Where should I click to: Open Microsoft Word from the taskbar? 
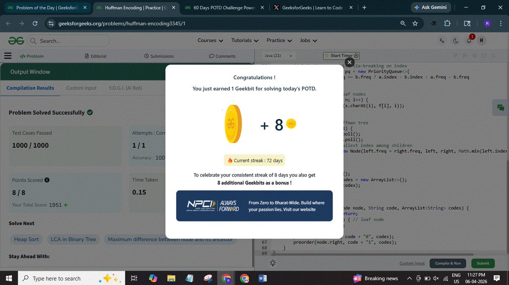pyautogui.click(x=262, y=278)
